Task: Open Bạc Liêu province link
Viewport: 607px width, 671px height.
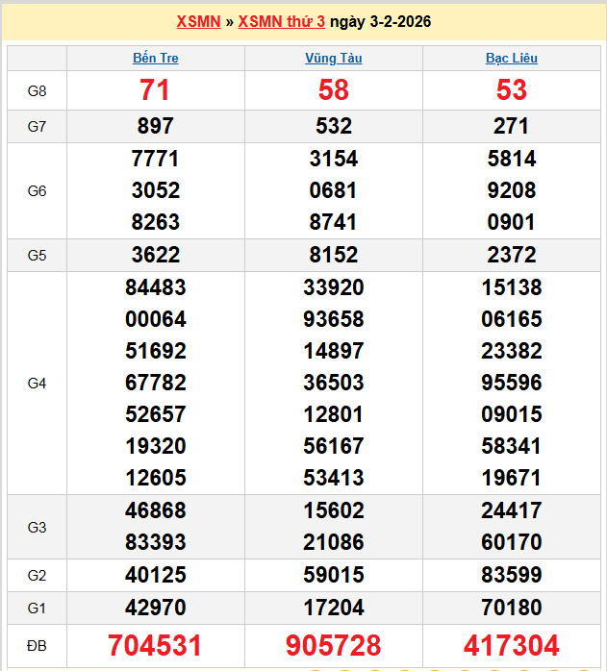Action: 511,58
